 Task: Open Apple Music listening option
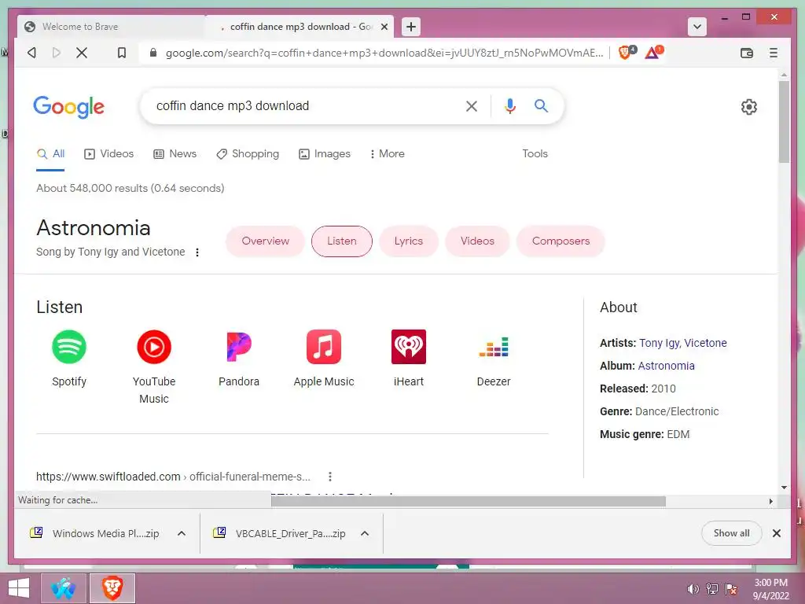tap(323, 359)
